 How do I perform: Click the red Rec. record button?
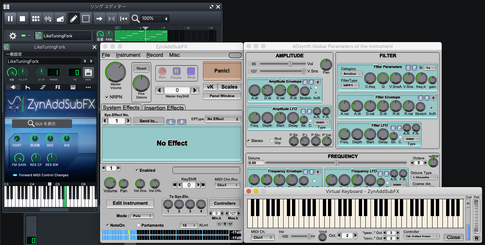click(x=163, y=71)
